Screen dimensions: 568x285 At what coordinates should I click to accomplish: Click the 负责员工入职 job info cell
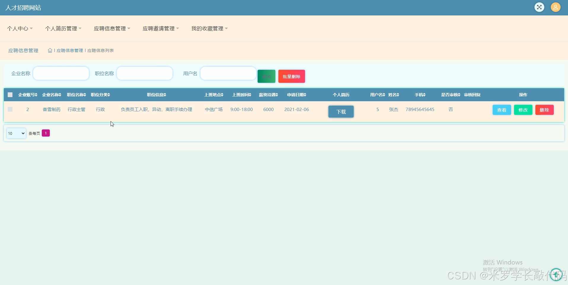point(157,110)
